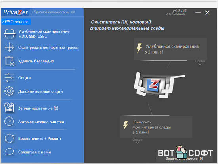
Task: Click the version text 'v4.0.109'
Action: [x=180, y=11]
